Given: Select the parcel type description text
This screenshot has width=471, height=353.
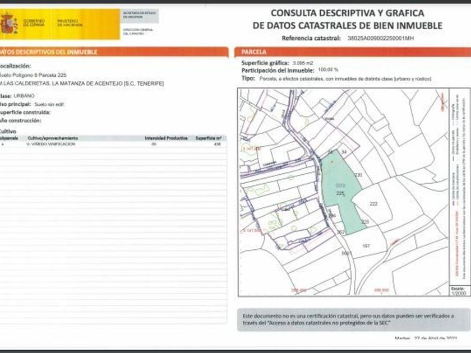Looking at the screenshot, I should pos(345,79).
